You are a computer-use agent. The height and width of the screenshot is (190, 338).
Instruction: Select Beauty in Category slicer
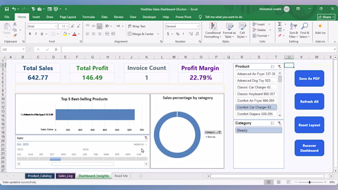click(x=258, y=130)
